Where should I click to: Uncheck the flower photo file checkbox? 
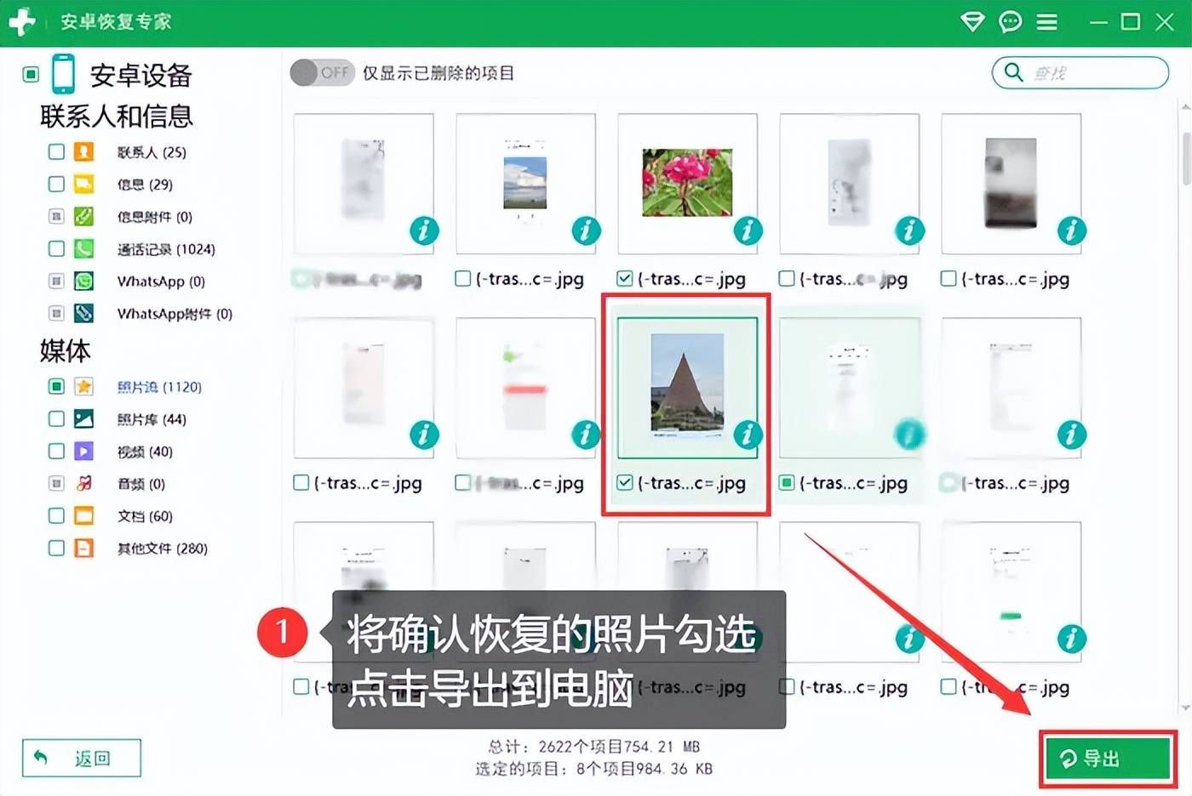(625, 279)
